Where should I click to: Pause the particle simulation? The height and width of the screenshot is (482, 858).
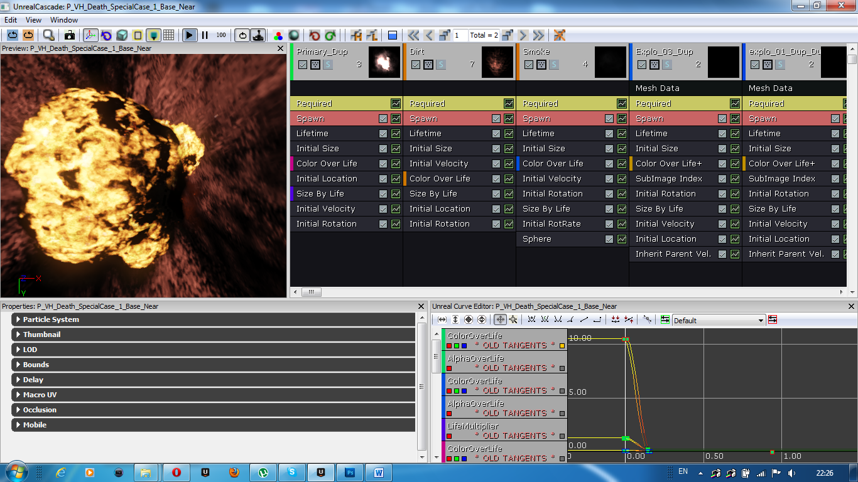coord(205,35)
